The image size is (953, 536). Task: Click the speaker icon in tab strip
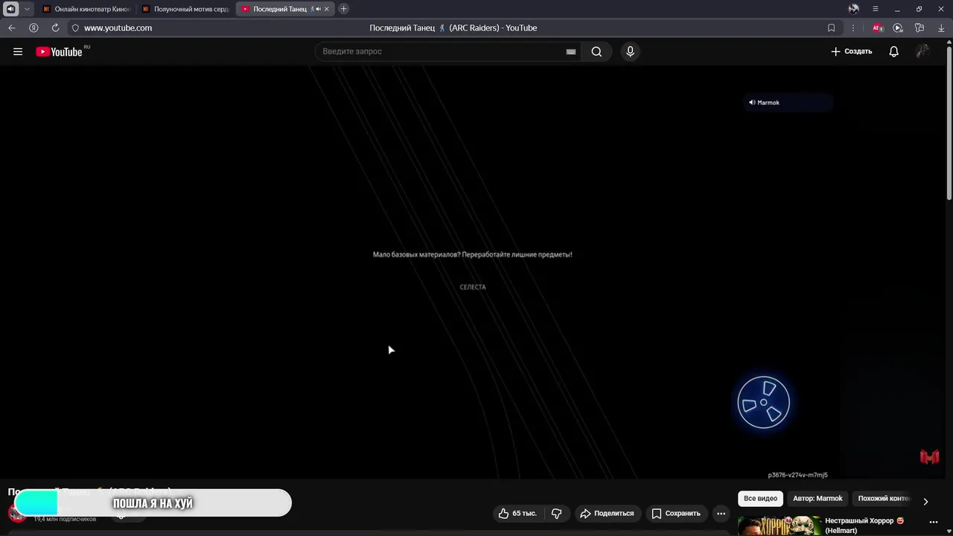point(11,9)
